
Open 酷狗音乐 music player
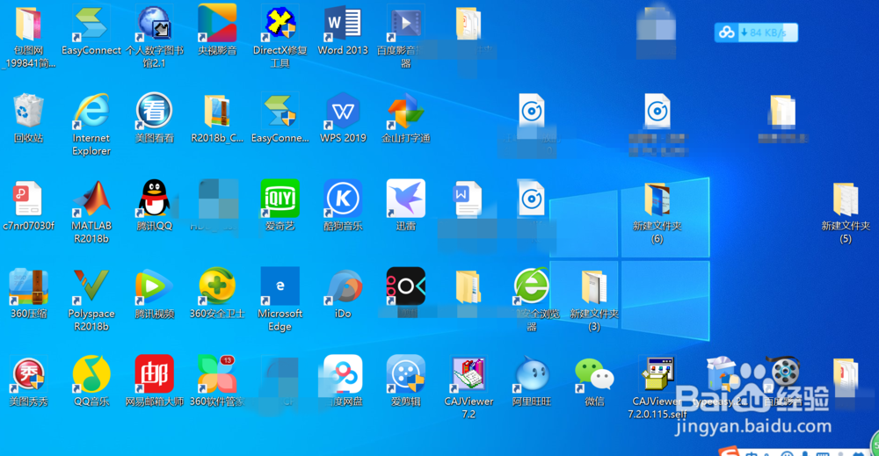[x=343, y=199]
